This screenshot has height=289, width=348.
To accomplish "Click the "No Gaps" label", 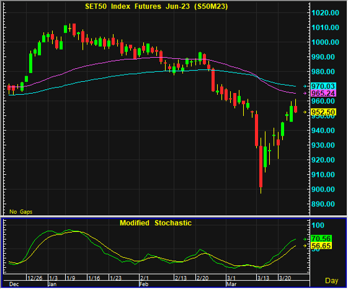I will click(x=21, y=211).
